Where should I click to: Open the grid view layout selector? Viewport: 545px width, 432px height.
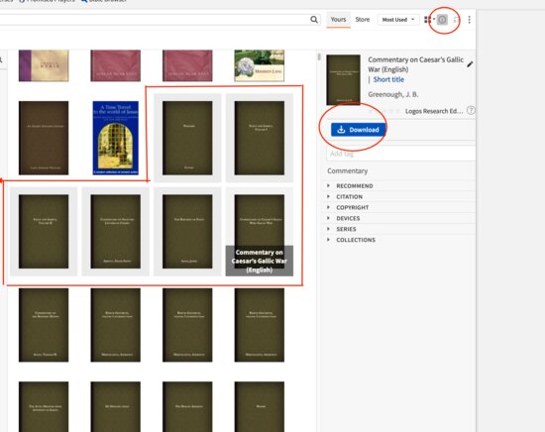[x=430, y=20]
